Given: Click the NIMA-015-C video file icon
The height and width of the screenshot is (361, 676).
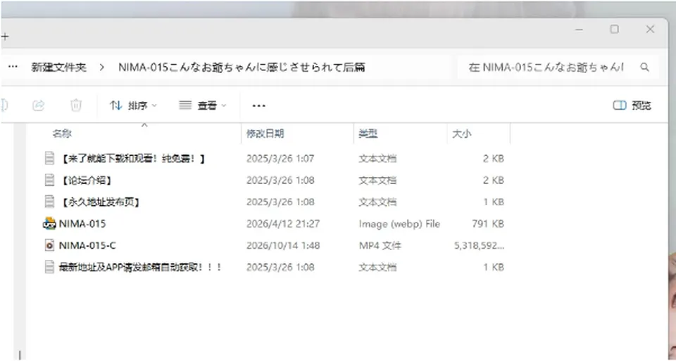Looking at the screenshot, I should (x=49, y=245).
